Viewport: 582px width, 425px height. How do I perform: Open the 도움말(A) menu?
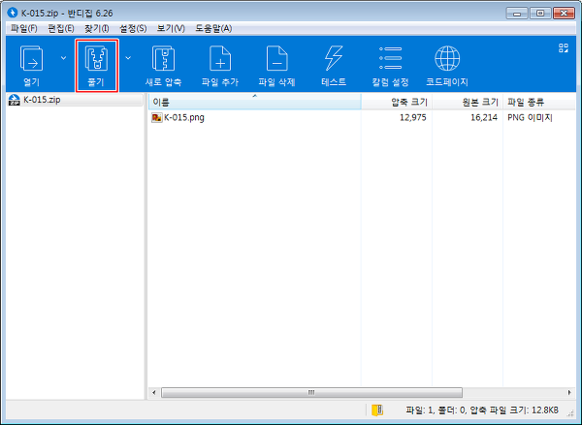click(213, 28)
